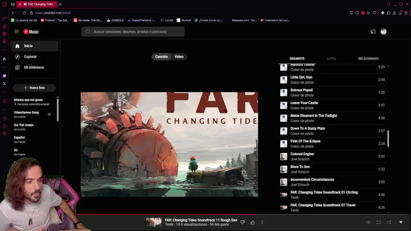Screen dimensions: 411x231
Task: Toggle repeat mode
Action: [x=379, y=222]
